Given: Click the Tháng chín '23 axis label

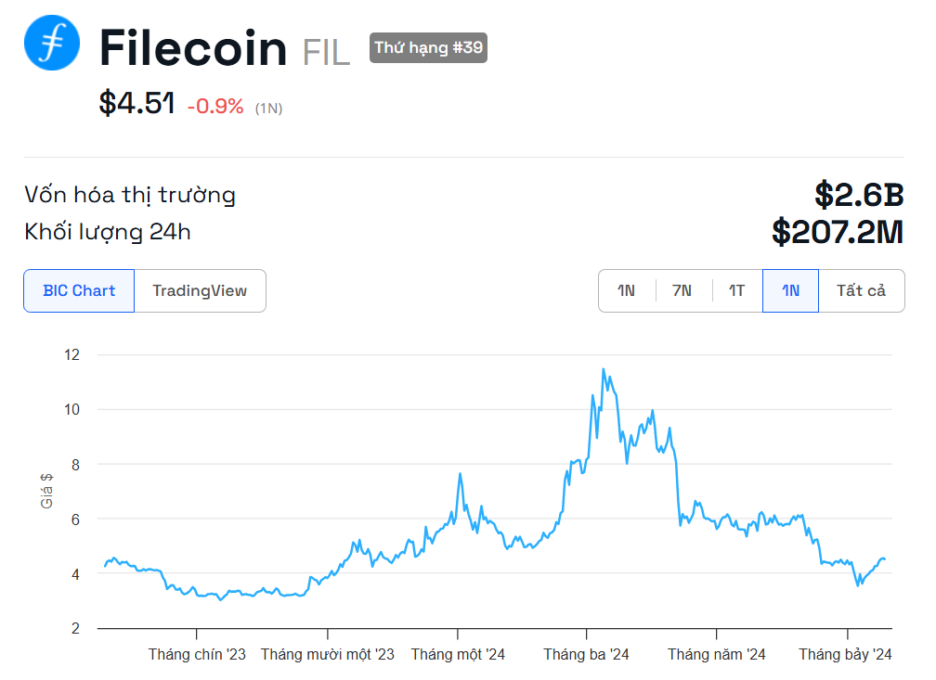Looking at the screenshot, I should (197, 654).
